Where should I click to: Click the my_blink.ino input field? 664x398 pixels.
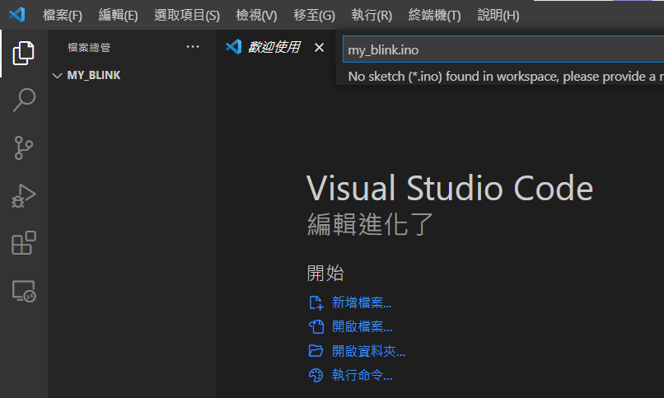pyautogui.click(x=503, y=49)
